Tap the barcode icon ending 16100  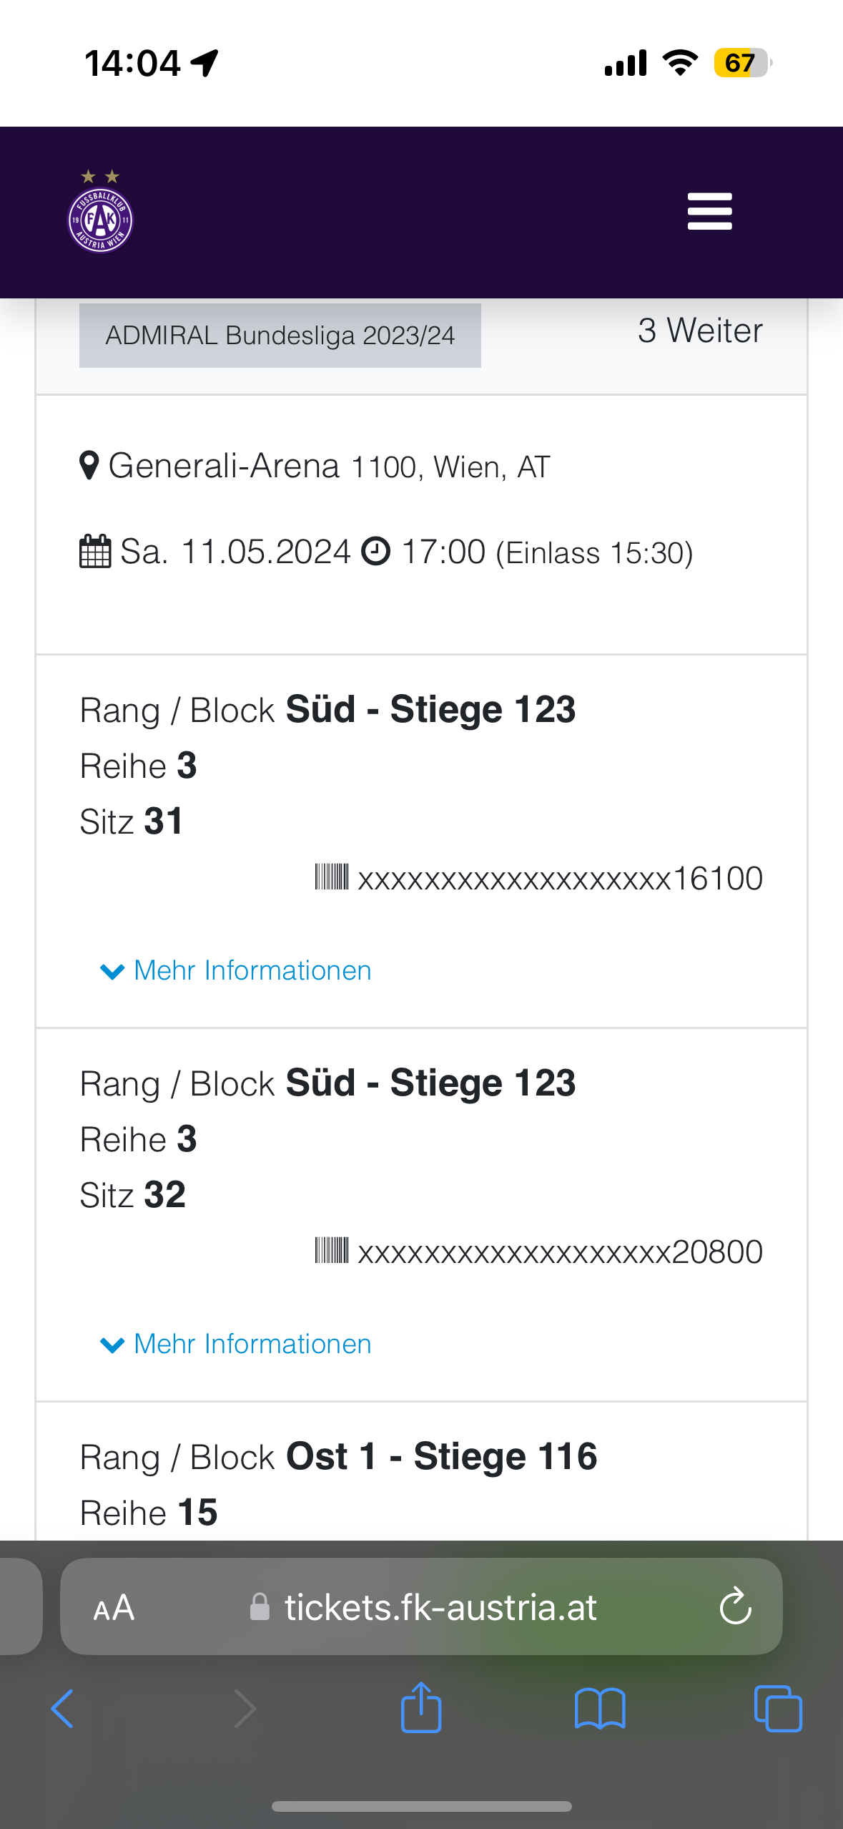click(x=332, y=877)
